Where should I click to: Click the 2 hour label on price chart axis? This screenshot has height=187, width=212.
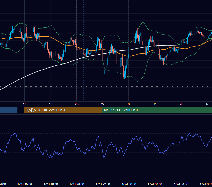(x=155, y=104)
